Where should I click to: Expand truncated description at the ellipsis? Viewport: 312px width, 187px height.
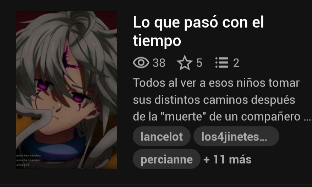pyautogui.click(x=307, y=119)
